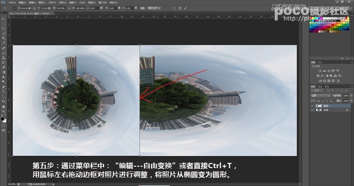Toggle lock transparent pixels
354x186 pixels.
pyautogui.click(x=319, y=101)
